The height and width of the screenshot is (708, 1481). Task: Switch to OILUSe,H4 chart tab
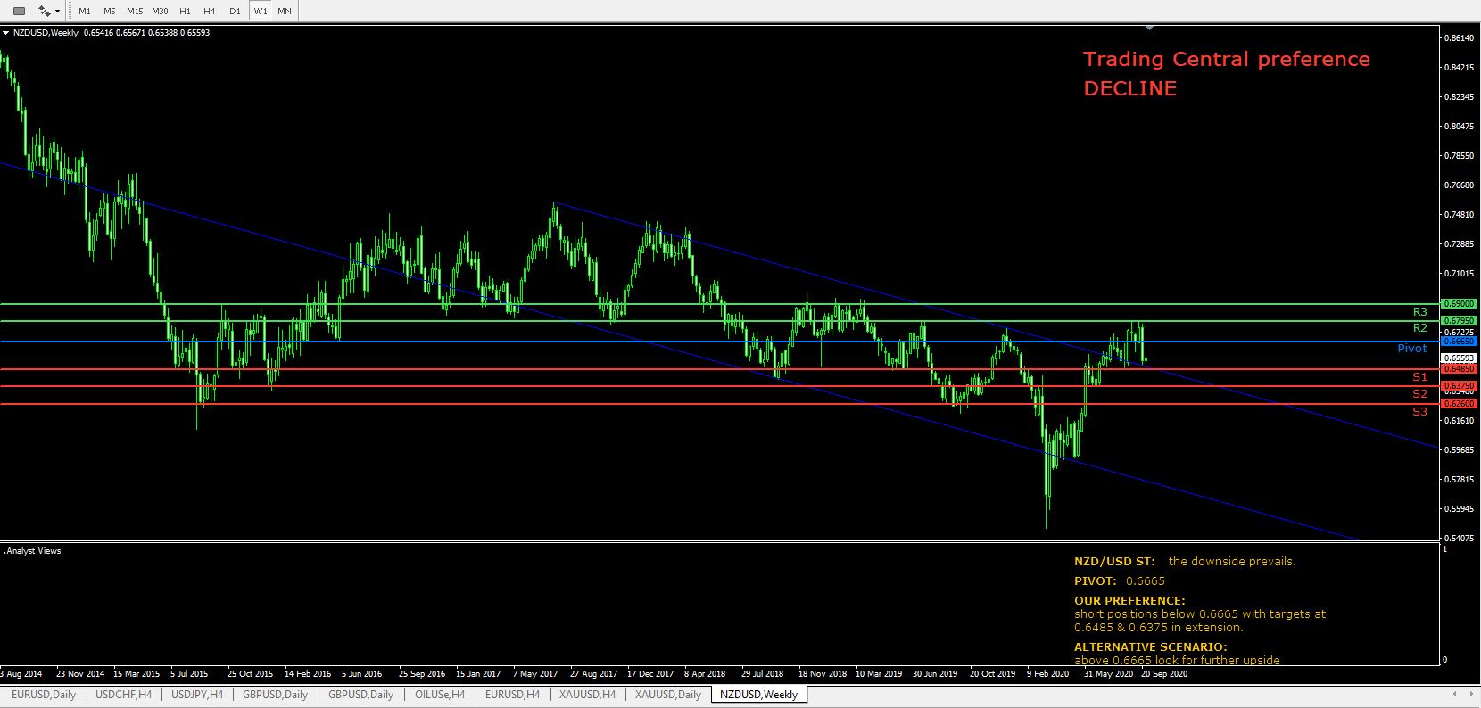click(x=438, y=695)
